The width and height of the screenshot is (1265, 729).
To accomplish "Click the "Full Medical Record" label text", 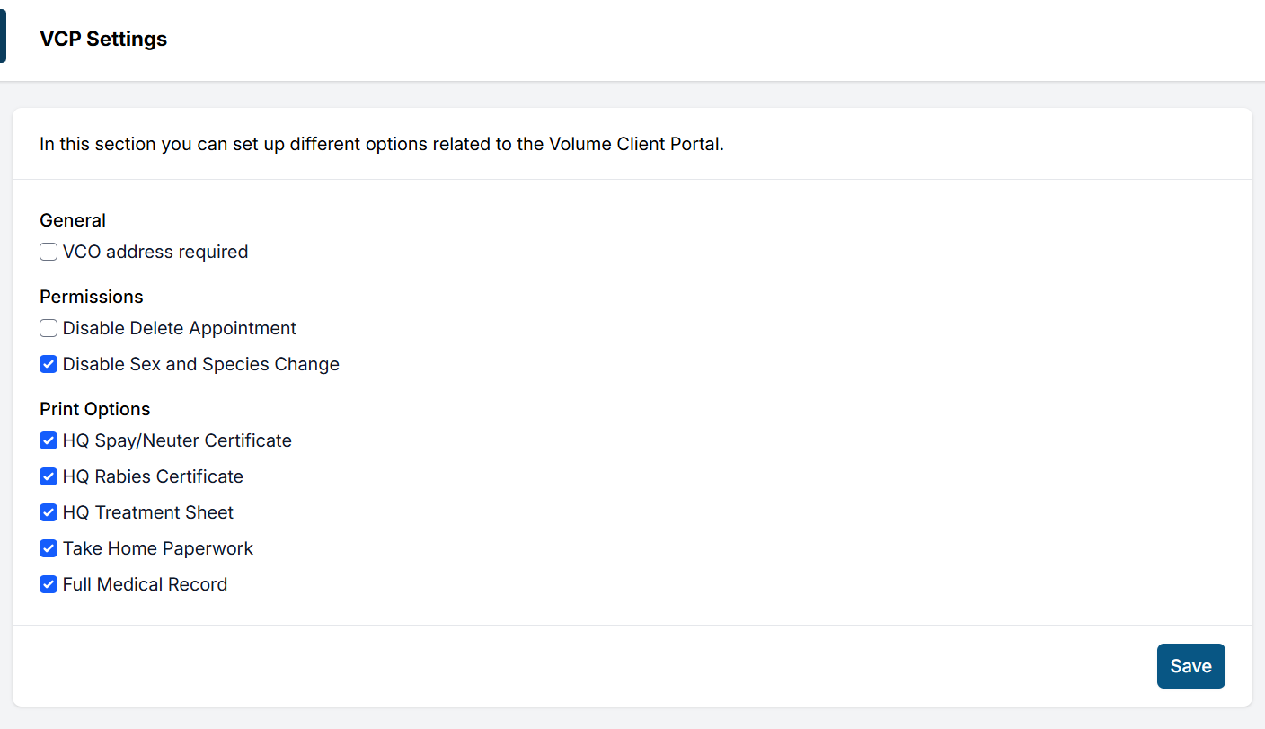I will tap(145, 585).
